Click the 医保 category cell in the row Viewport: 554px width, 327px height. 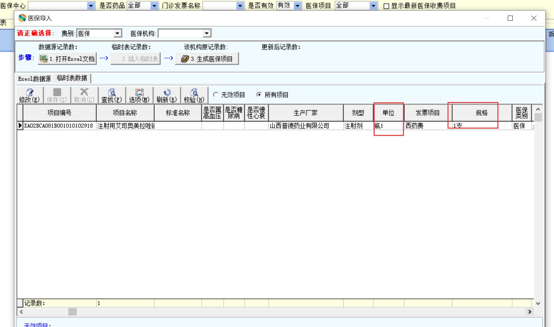(522, 126)
